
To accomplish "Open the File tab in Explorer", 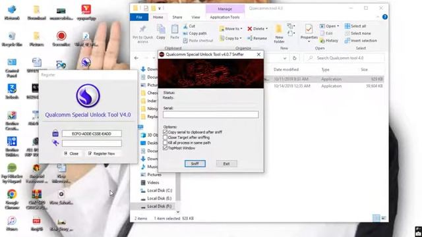I will 139,17.
